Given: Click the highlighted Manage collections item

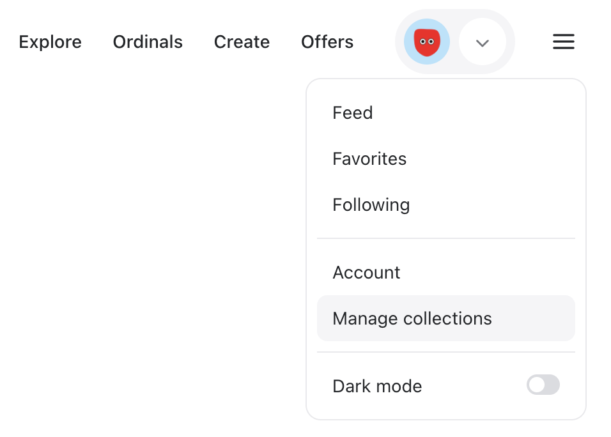Looking at the screenshot, I should tap(445, 318).
